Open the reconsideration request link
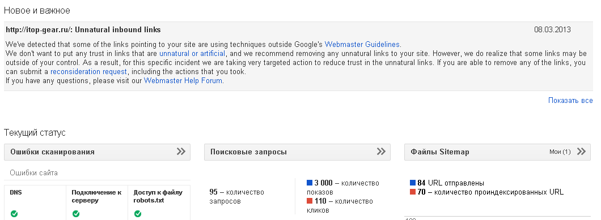Screen dimensions: 601x220 [88, 72]
